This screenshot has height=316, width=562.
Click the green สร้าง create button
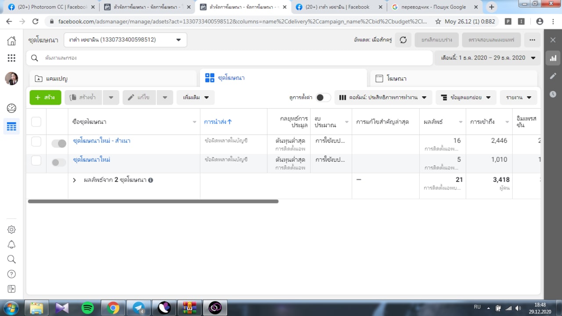pos(45,98)
